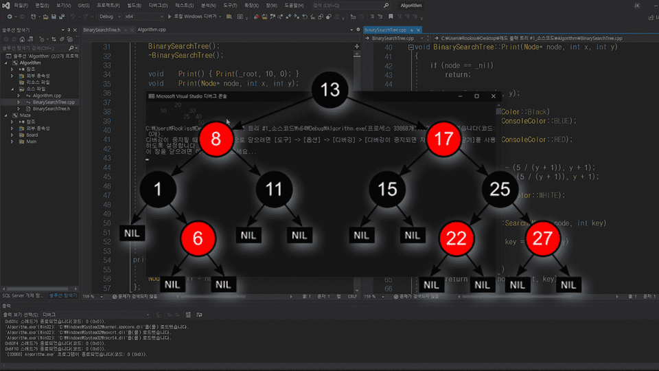Click the JK account badge

click(637, 5)
